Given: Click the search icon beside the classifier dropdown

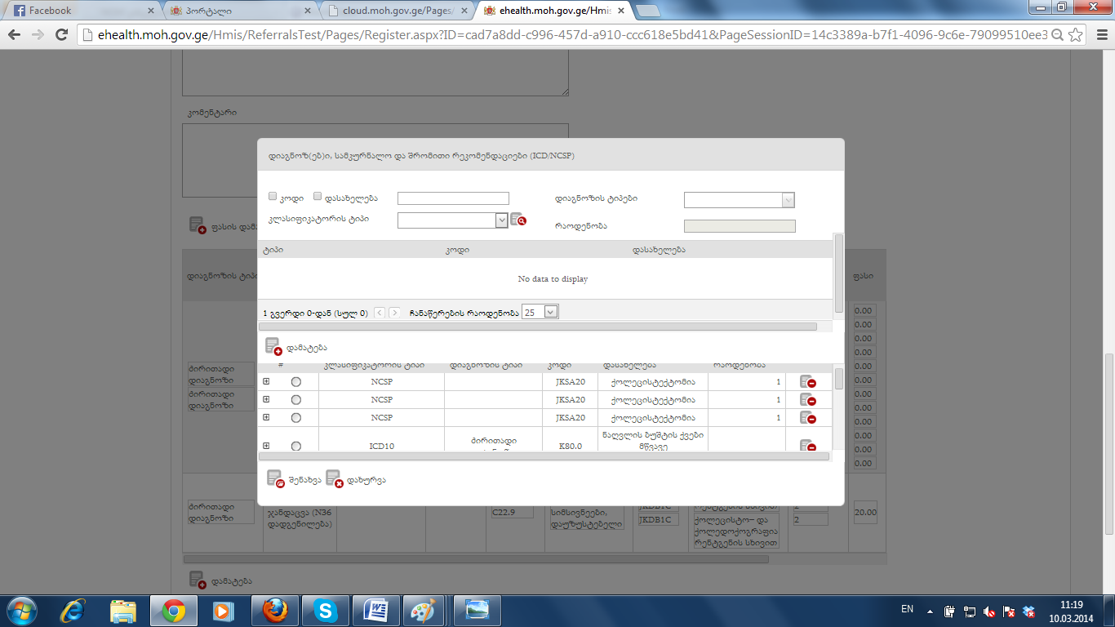Looking at the screenshot, I should [x=518, y=220].
